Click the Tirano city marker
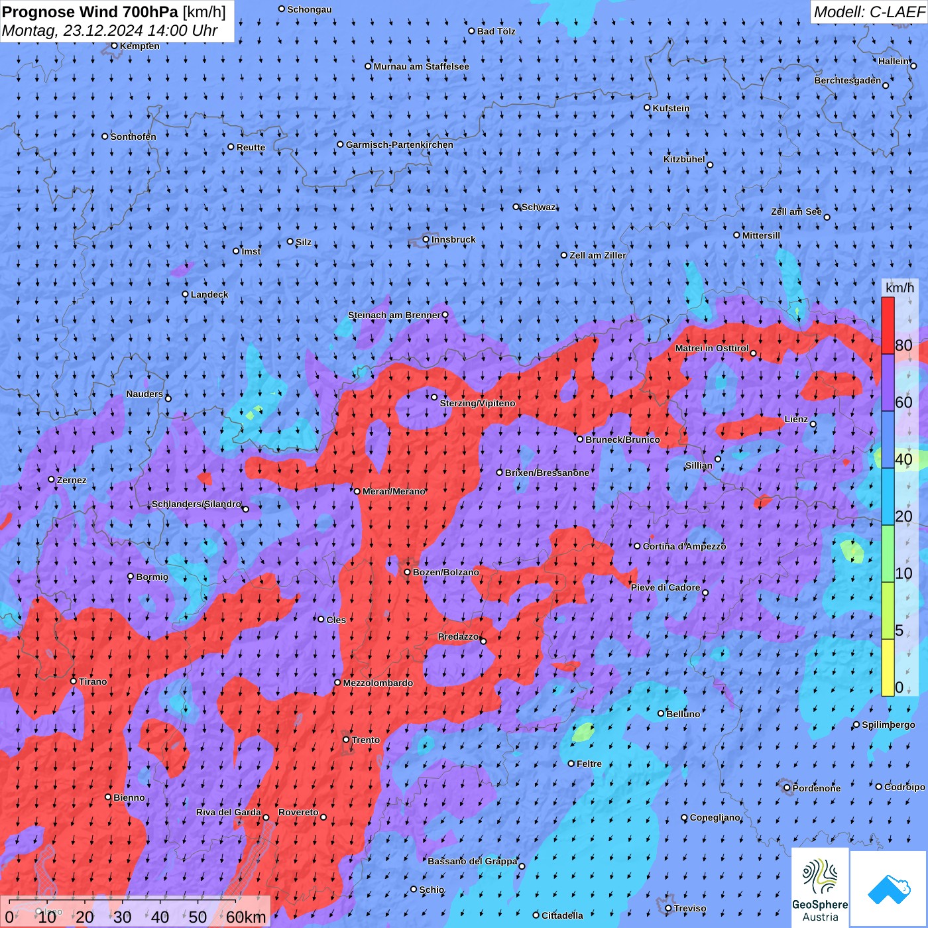The width and height of the screenshot is (928, 928). coord(74,681)
